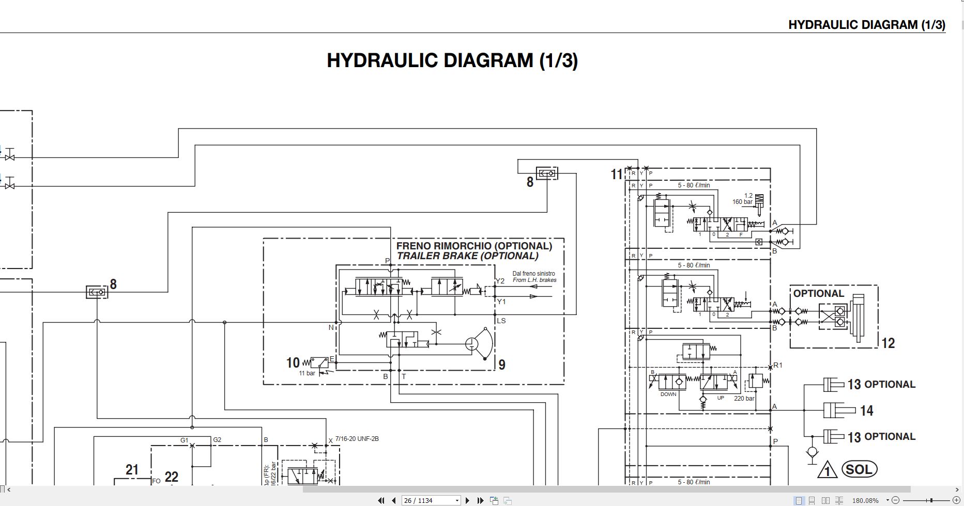Viewport: 964px width, 506px height.
Task: Go to the previous page
Action: tap(394, 500)
